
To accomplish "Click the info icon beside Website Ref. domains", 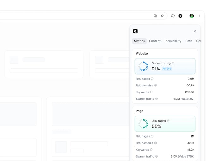I will pos(155,86).
